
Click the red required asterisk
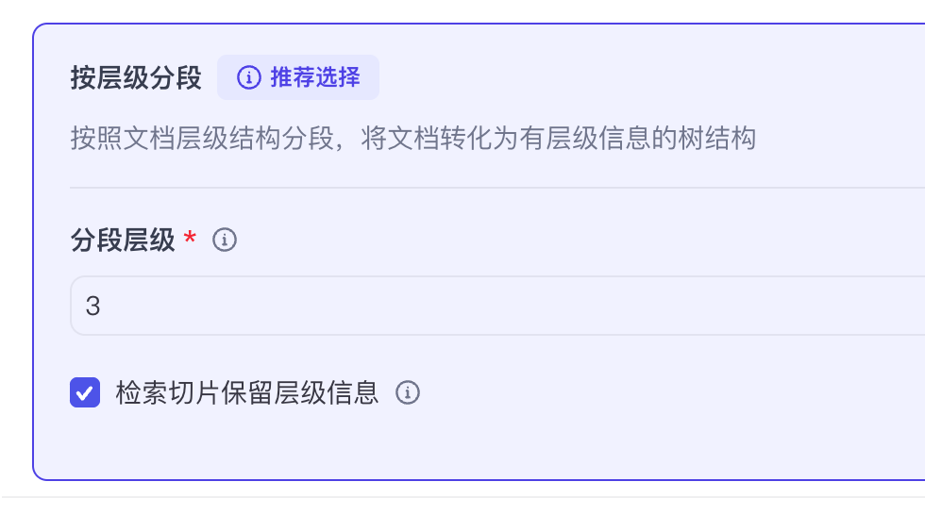(191, 241)
